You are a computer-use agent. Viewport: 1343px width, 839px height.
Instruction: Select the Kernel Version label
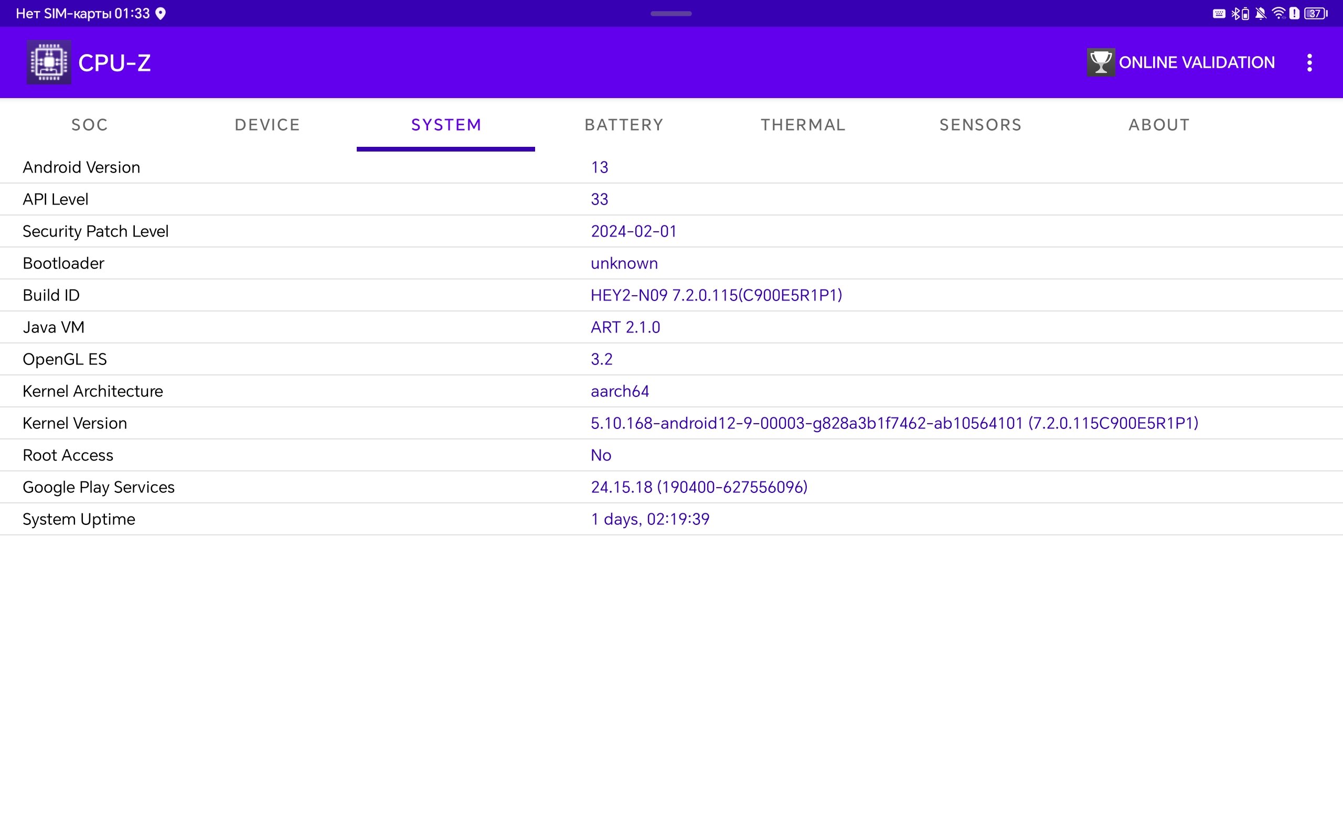point(75,423)
